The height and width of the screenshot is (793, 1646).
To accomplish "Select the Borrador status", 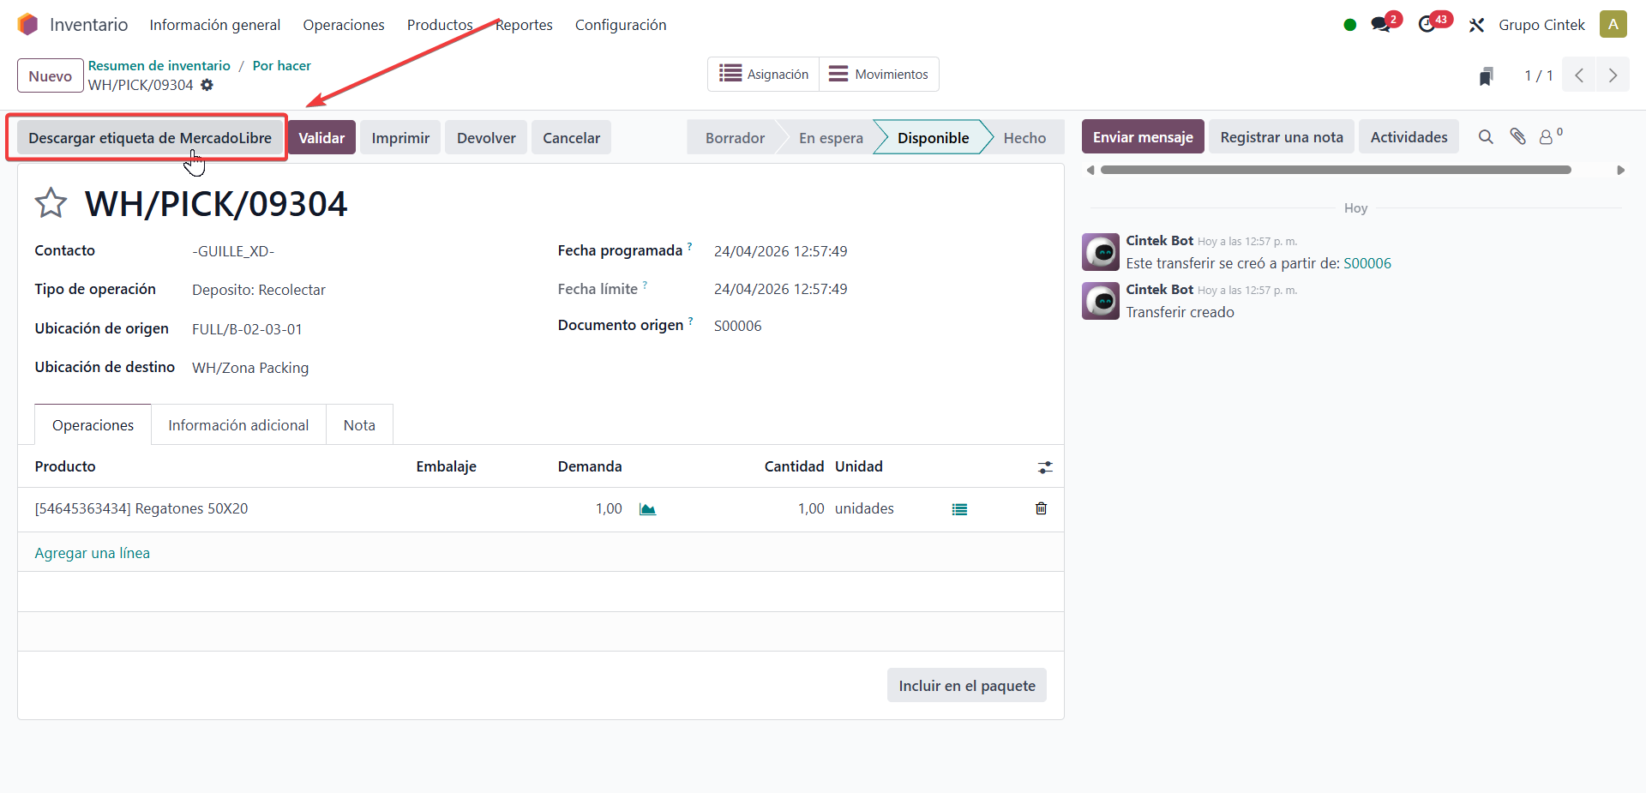I will tap(735, 138).
